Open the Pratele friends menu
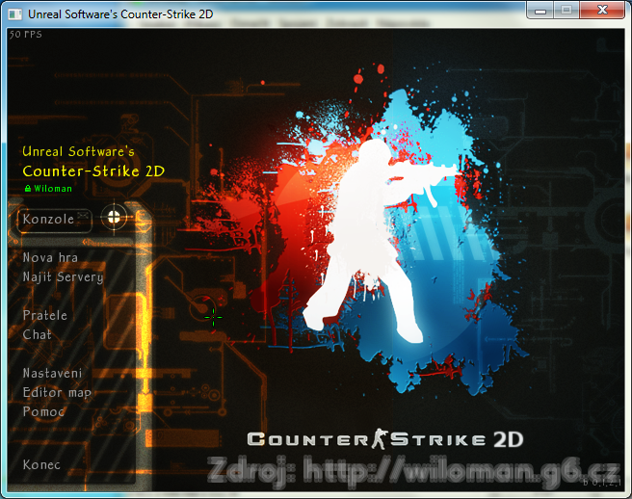632x499 pixels. [x=45, y=315]
